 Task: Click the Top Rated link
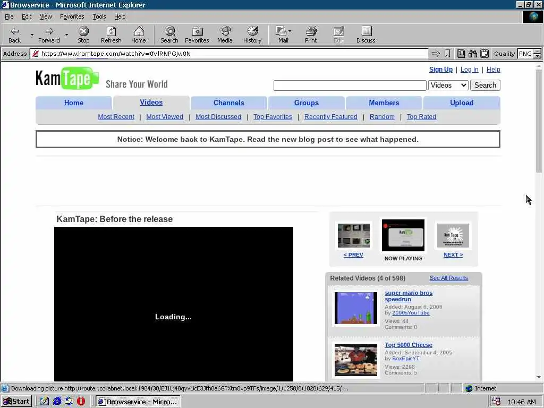421,117
